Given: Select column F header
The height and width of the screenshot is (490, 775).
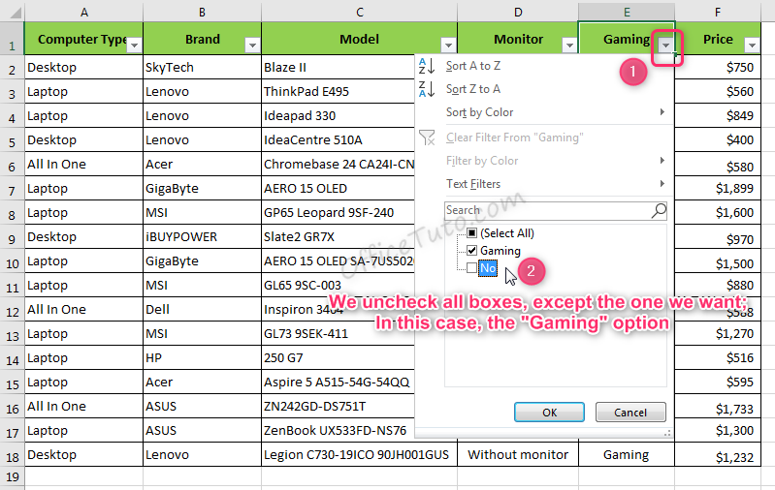Looking at the screenshot, I should [x=718, y=13].
